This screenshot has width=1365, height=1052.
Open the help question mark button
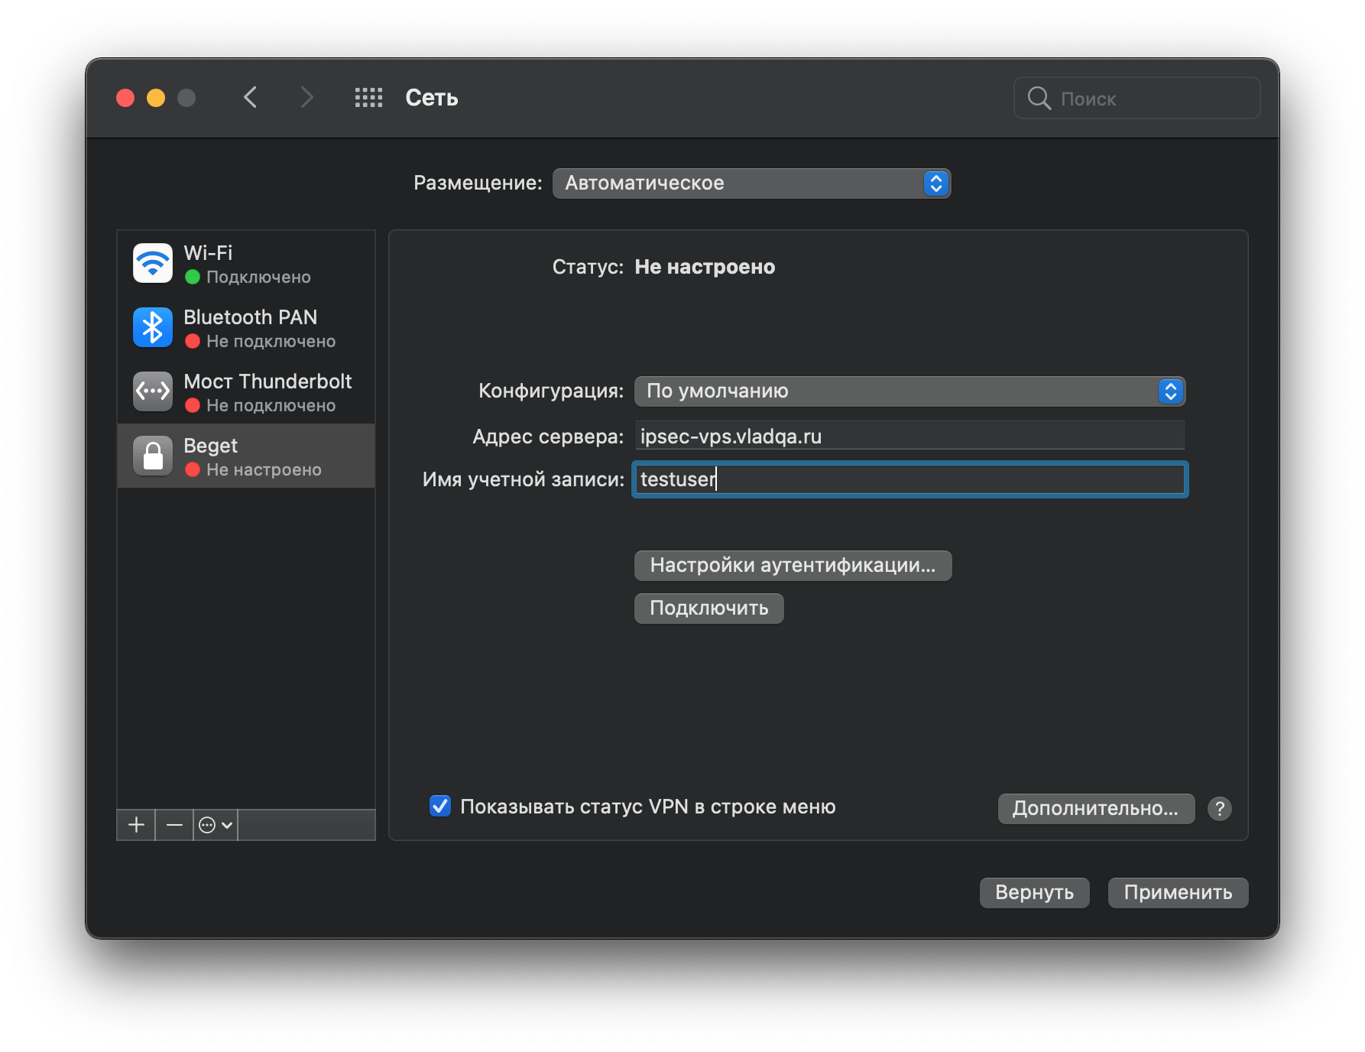pyautogui.click(x=1220, y=808)
